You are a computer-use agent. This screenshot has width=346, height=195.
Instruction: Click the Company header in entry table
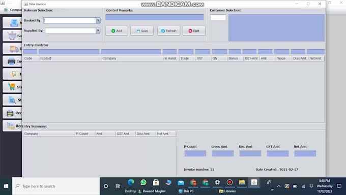tap(132, 58)
